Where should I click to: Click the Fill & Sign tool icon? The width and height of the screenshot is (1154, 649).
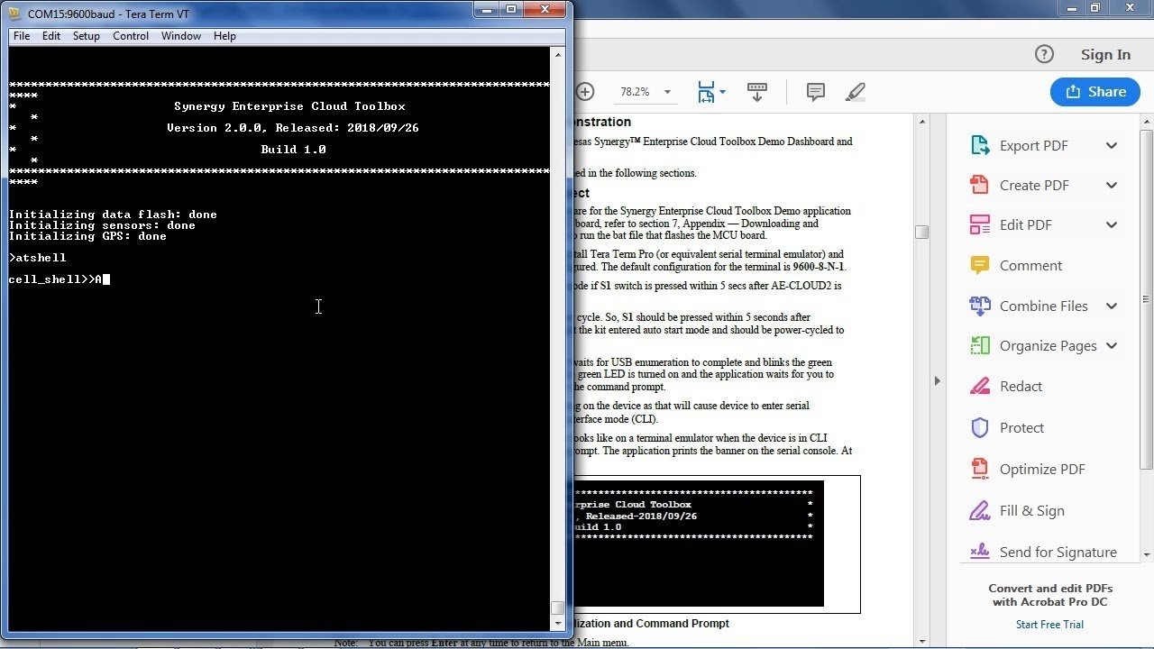tap(980, 510)
